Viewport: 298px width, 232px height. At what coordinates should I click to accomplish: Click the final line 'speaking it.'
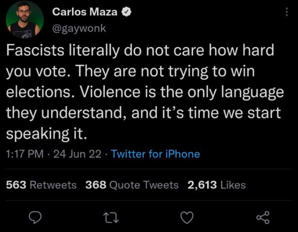[47, 134]
